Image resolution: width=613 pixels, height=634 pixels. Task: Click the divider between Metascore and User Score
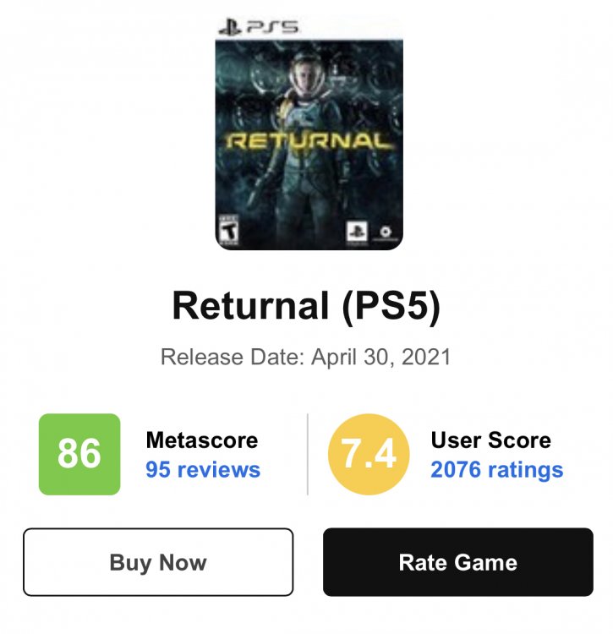click(x=307, y=454)
